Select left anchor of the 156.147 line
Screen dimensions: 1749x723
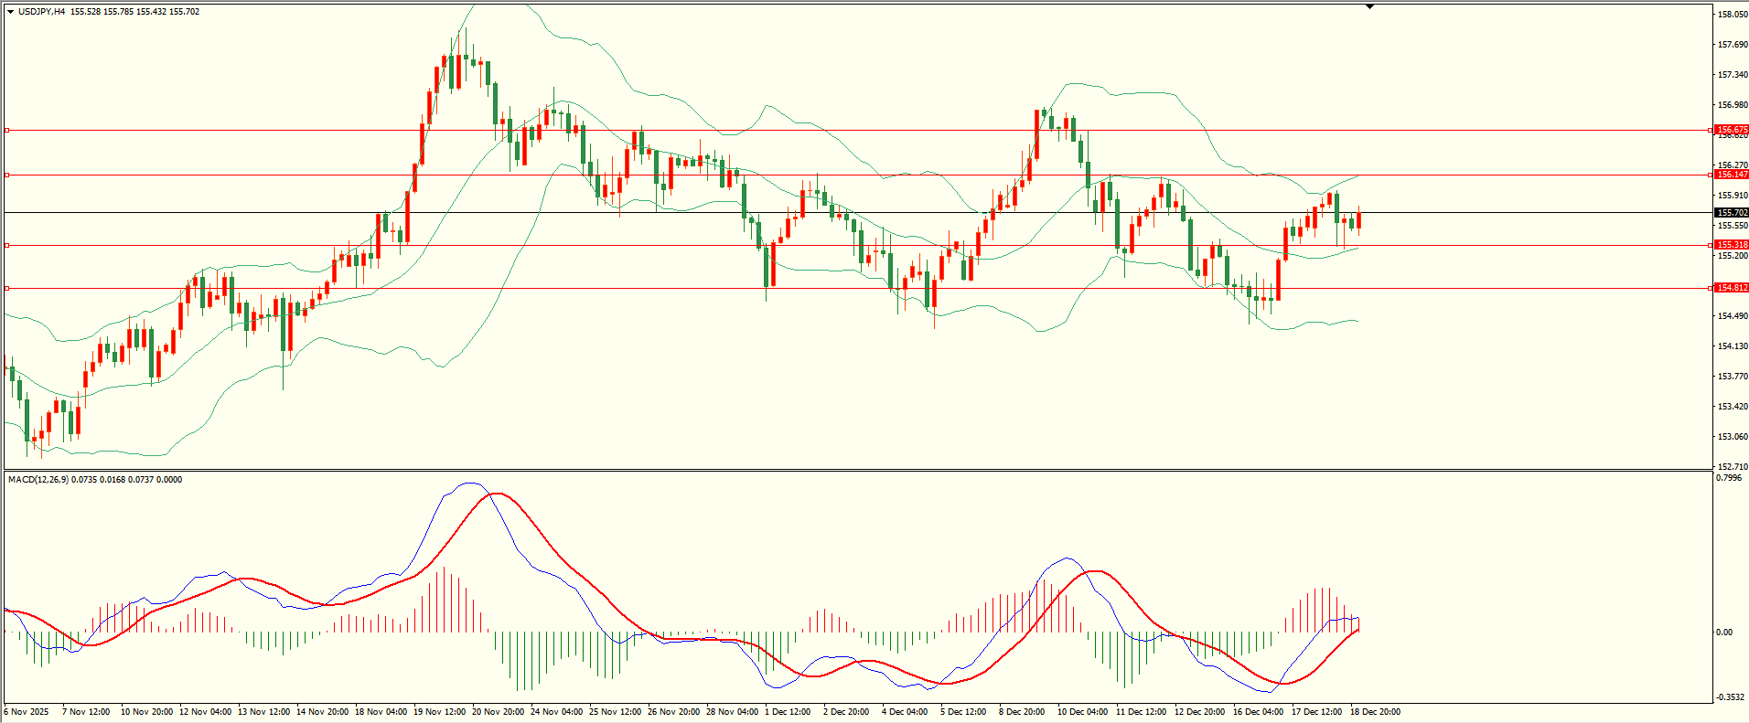7,175
